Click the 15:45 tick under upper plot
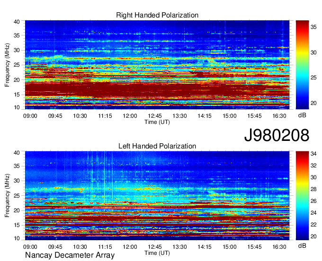322x261 pixels. [254, 116]
